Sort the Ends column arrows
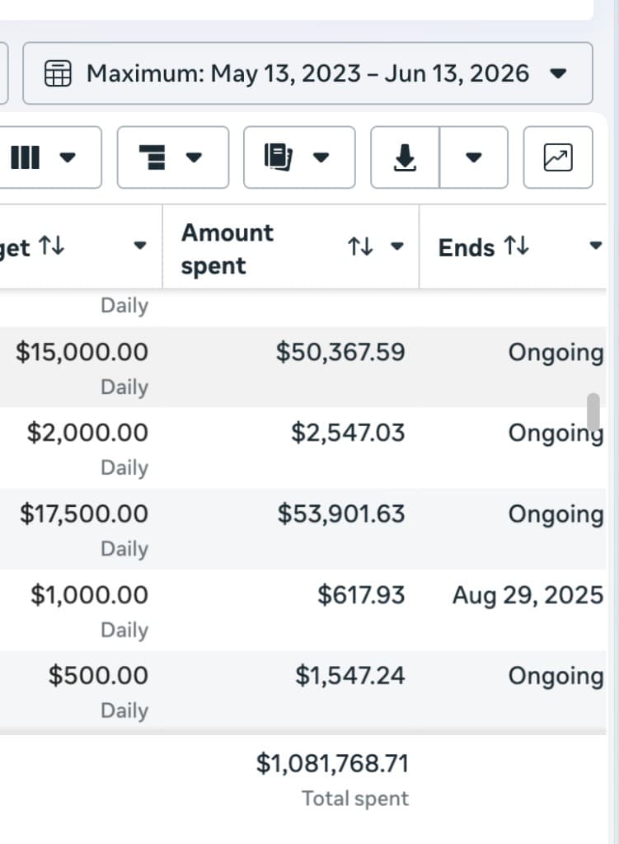619x844 pixels. pos(516,246)
